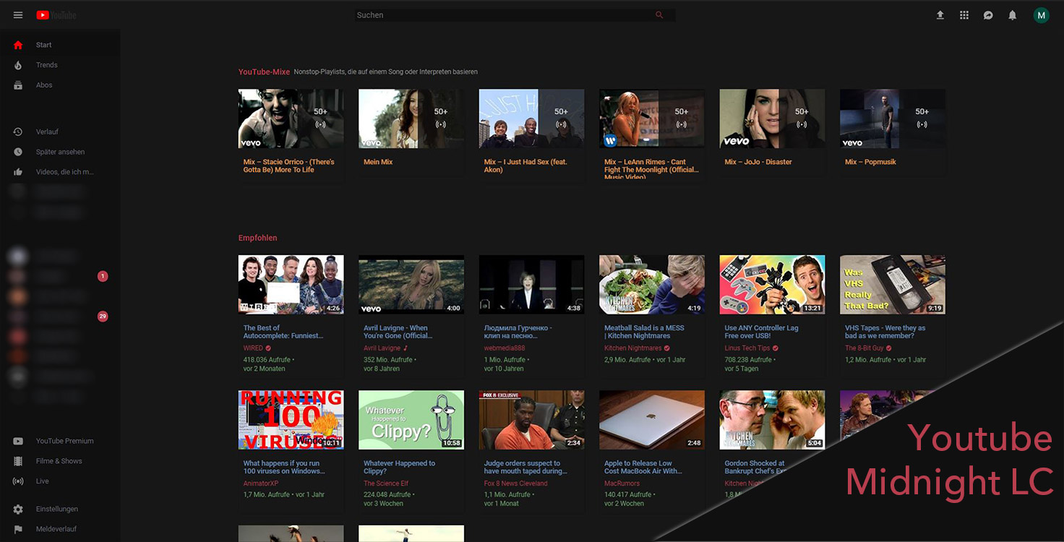1064x542 pixels.
Task: Open The 8-Bit Guy channel link
Action: (x=865, y=348)
